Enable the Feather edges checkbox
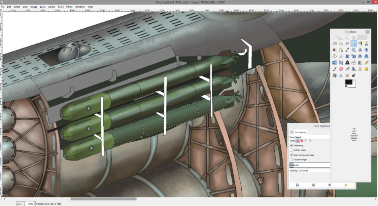This screenshot has width=378, height=206. pos(291,150)
